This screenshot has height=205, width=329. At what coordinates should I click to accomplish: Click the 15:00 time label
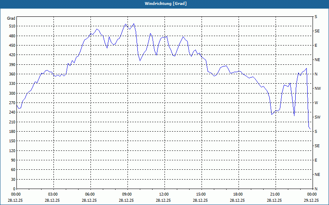(x=201, y=194)
